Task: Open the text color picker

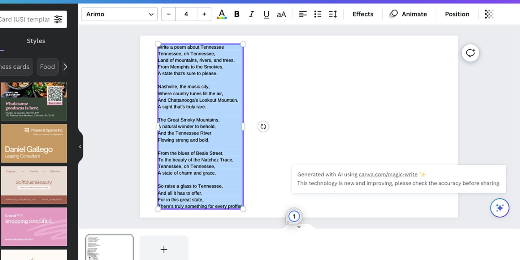Action: pos(222,14)
